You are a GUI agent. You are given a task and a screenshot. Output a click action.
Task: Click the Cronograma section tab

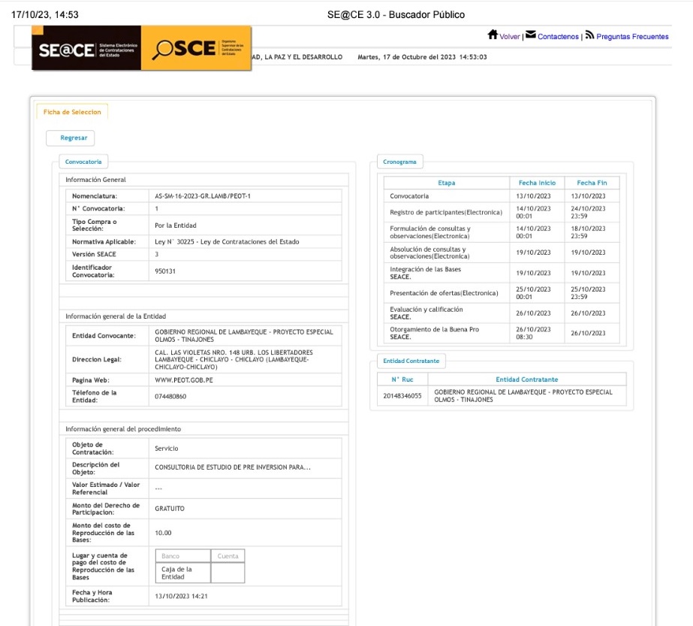point(399,162)
